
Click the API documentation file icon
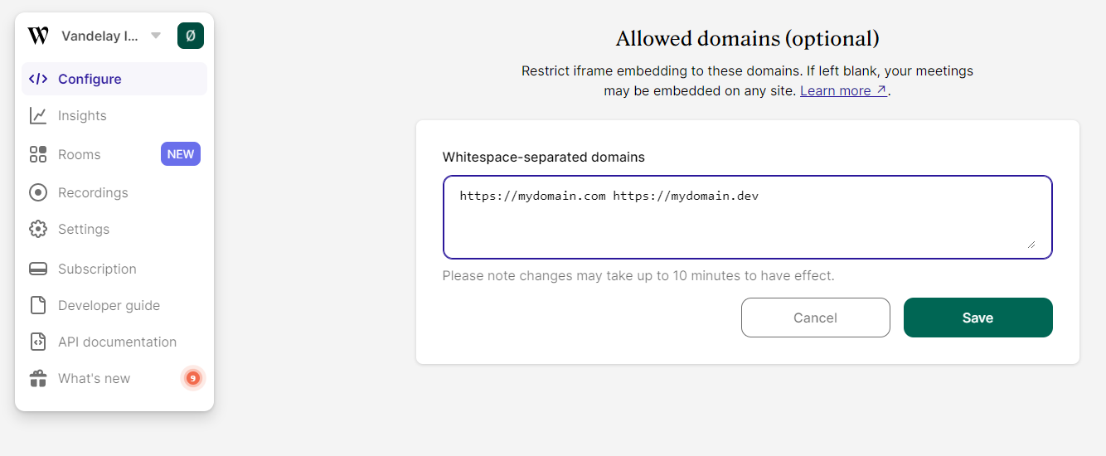tap(38, 342)
